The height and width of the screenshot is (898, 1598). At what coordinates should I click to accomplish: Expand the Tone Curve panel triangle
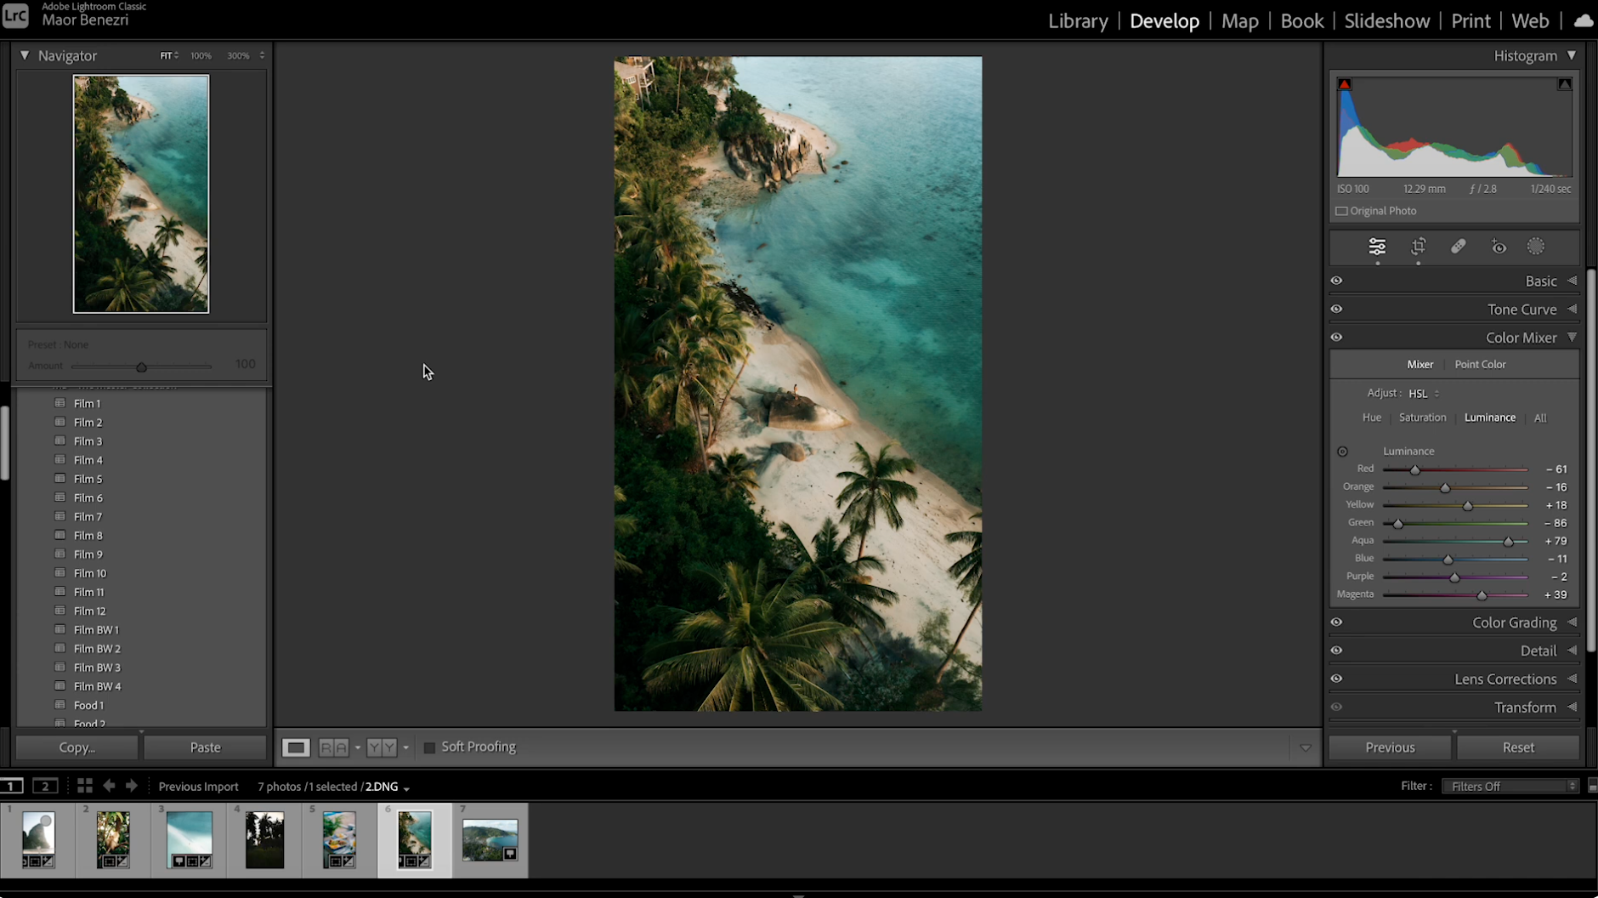click(1572, 309)
